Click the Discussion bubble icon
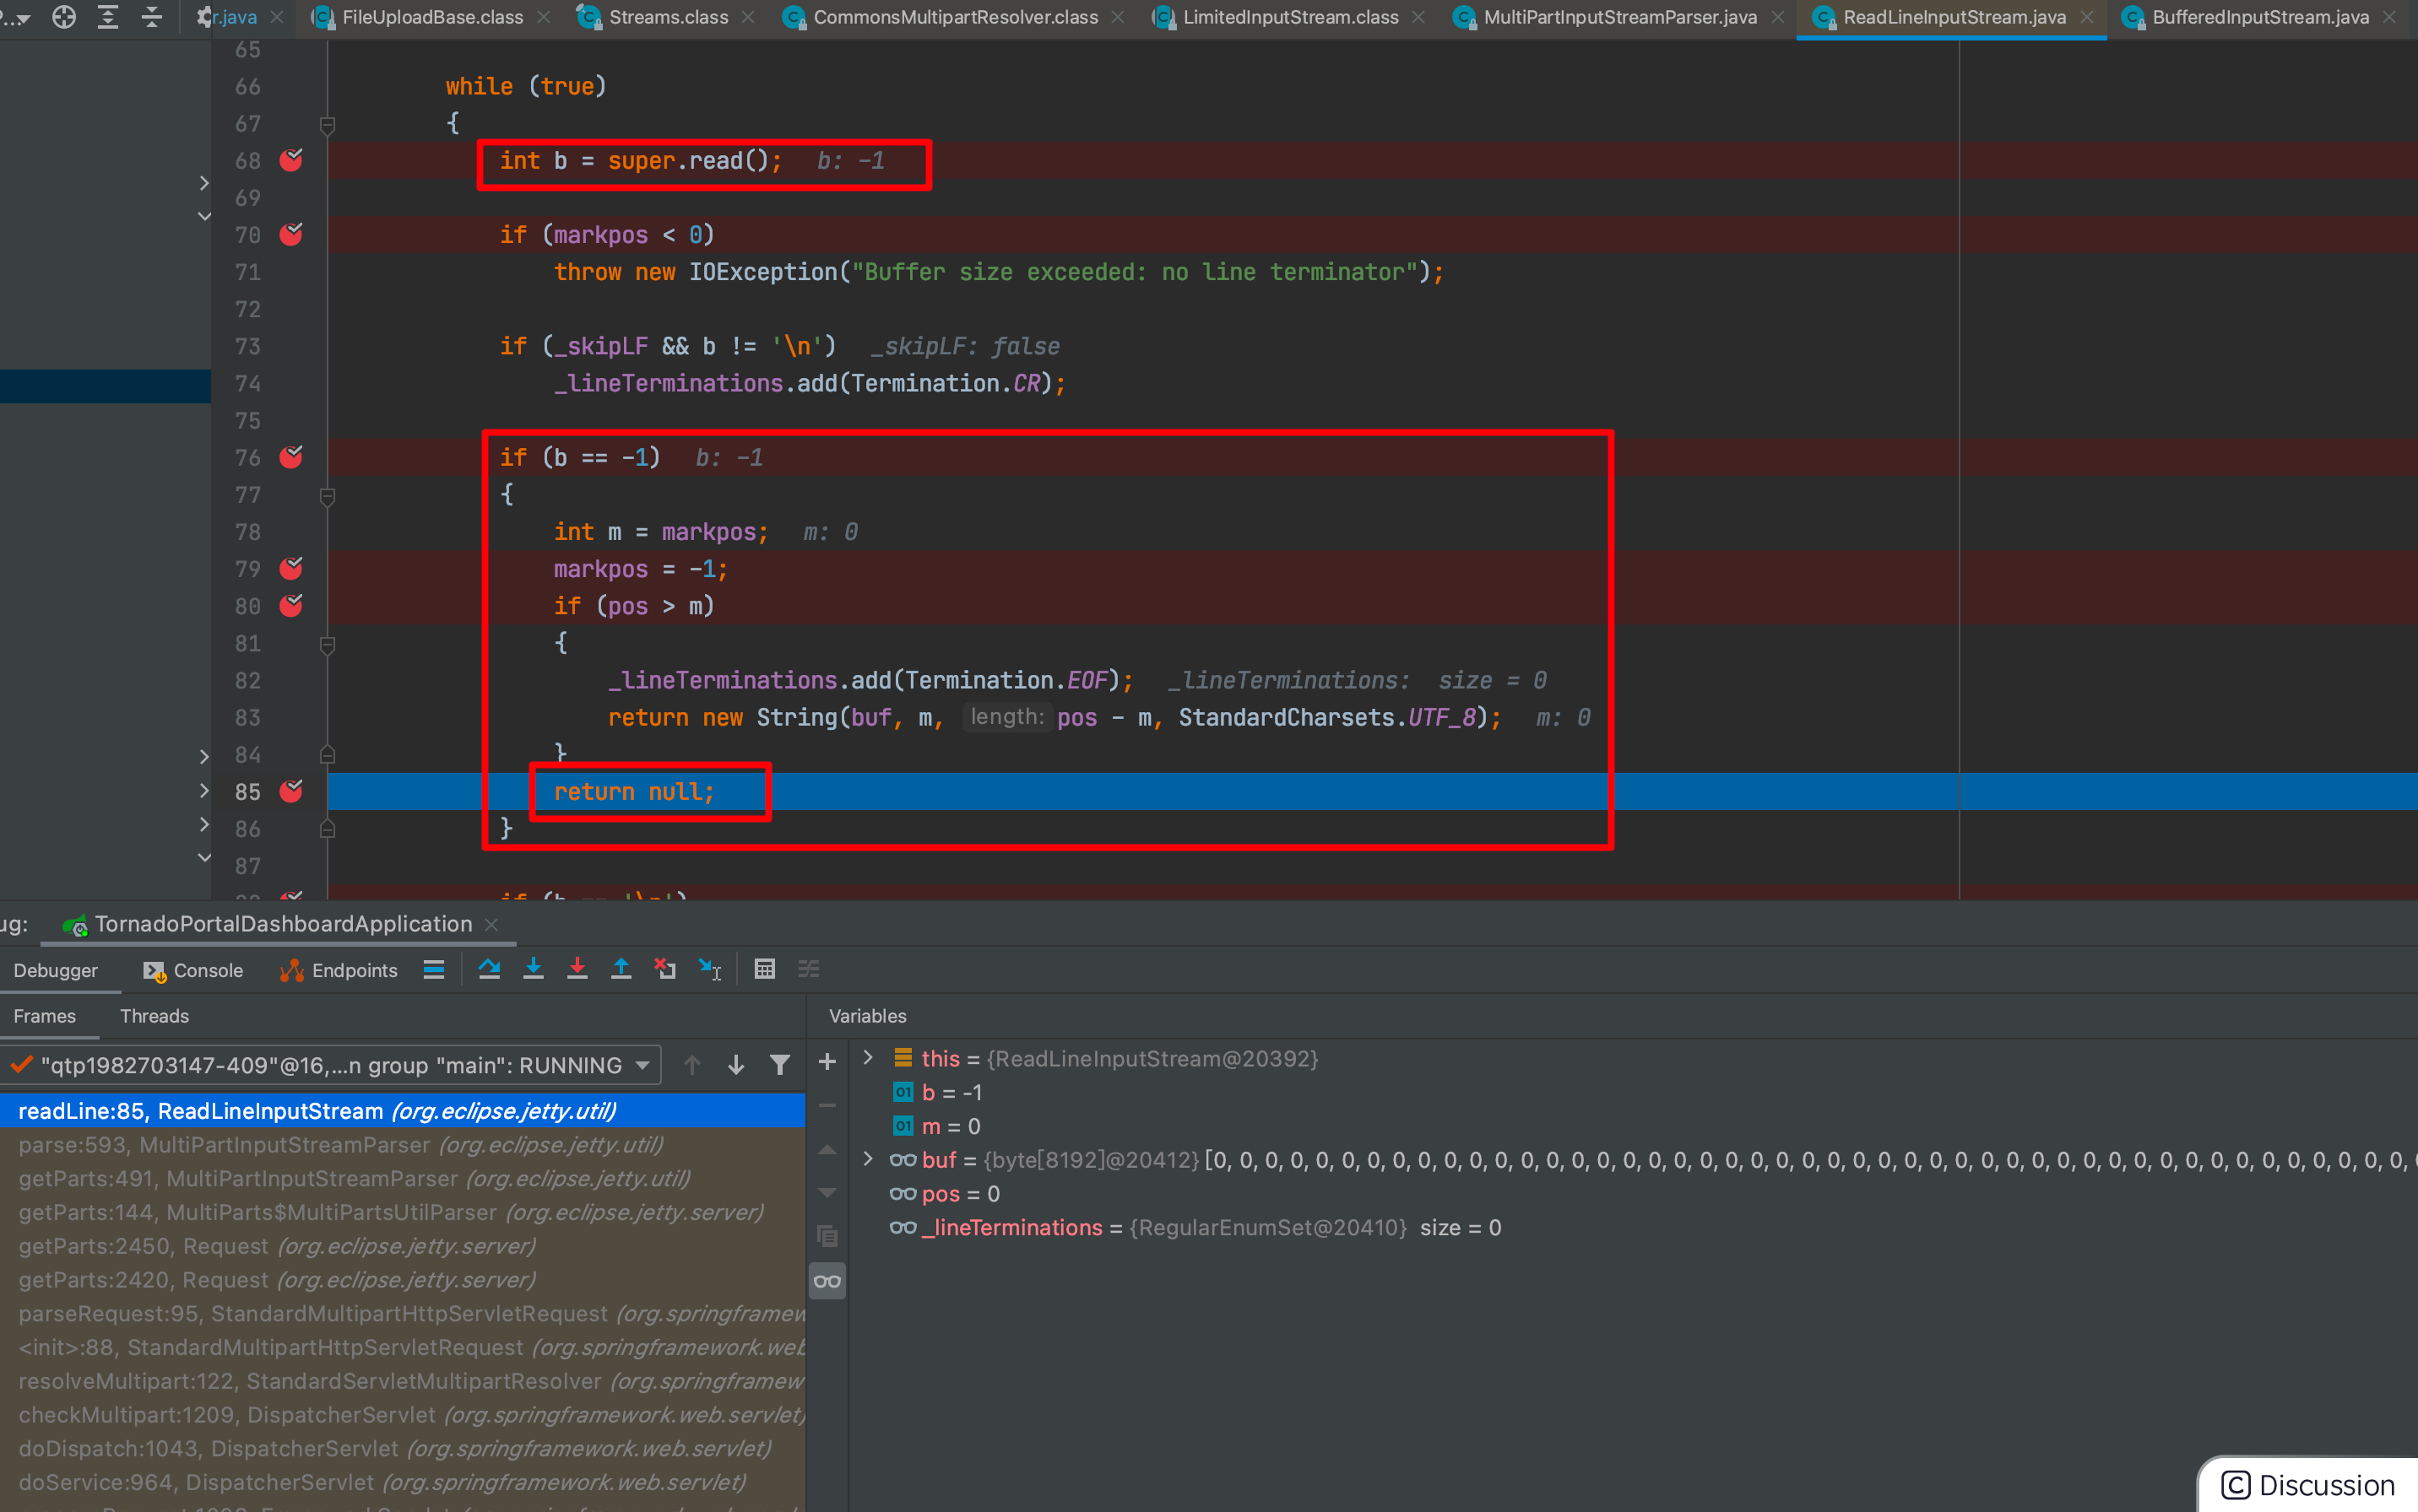This screenshot has height=1512, width=2418. coord(2236,1485)
